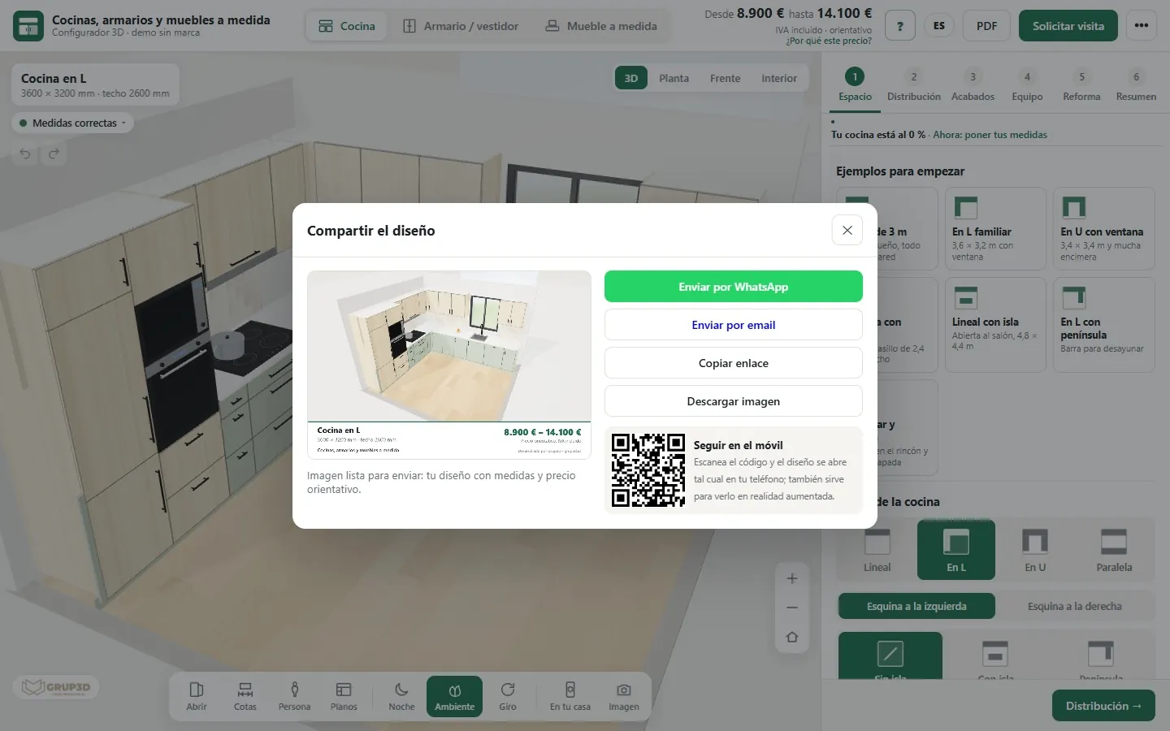Capture an Imagen snapshot
Viewport: 1170px width, 731px height.
coord(624,697)
